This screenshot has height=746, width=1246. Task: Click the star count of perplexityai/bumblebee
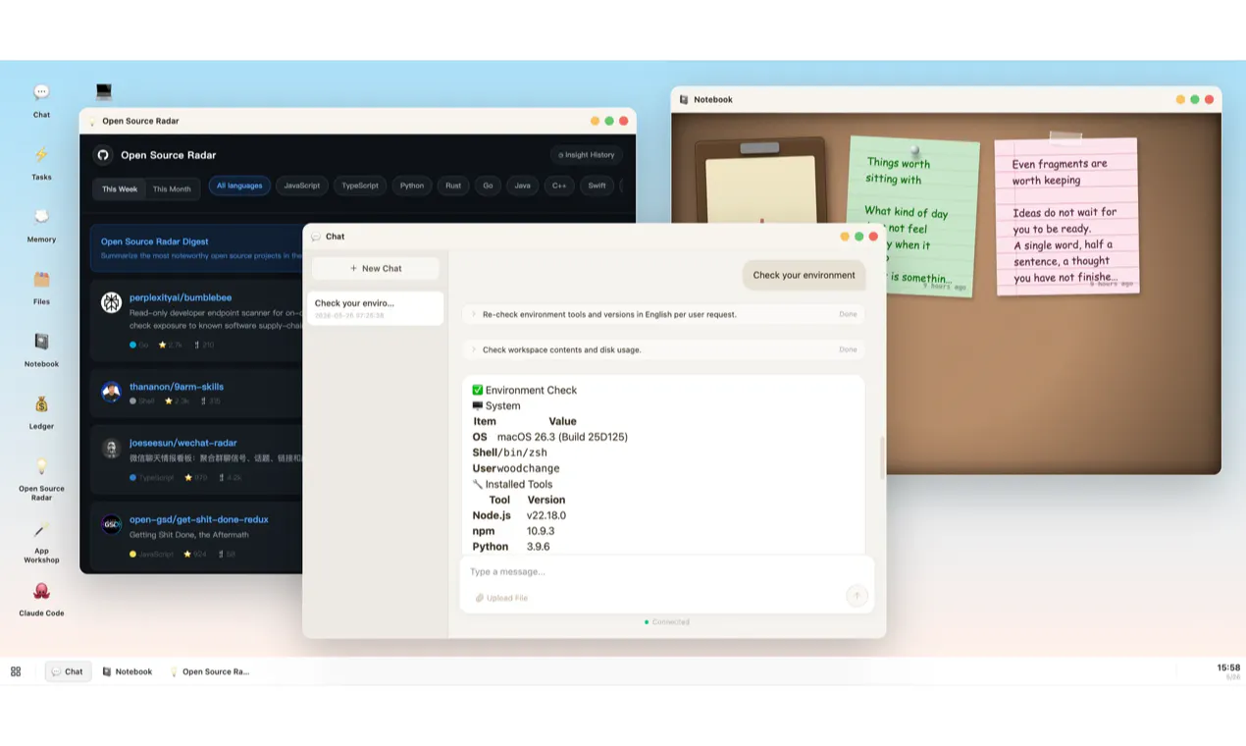170,346
